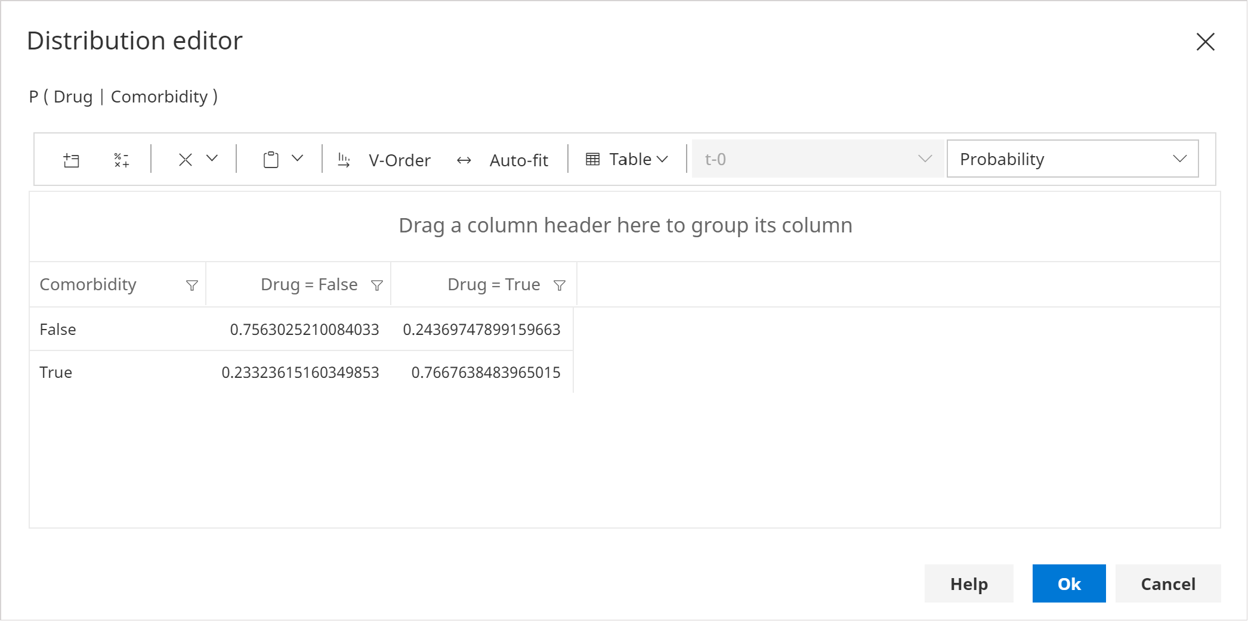Select cell value 0.7667638483965015

coord(486,372)
